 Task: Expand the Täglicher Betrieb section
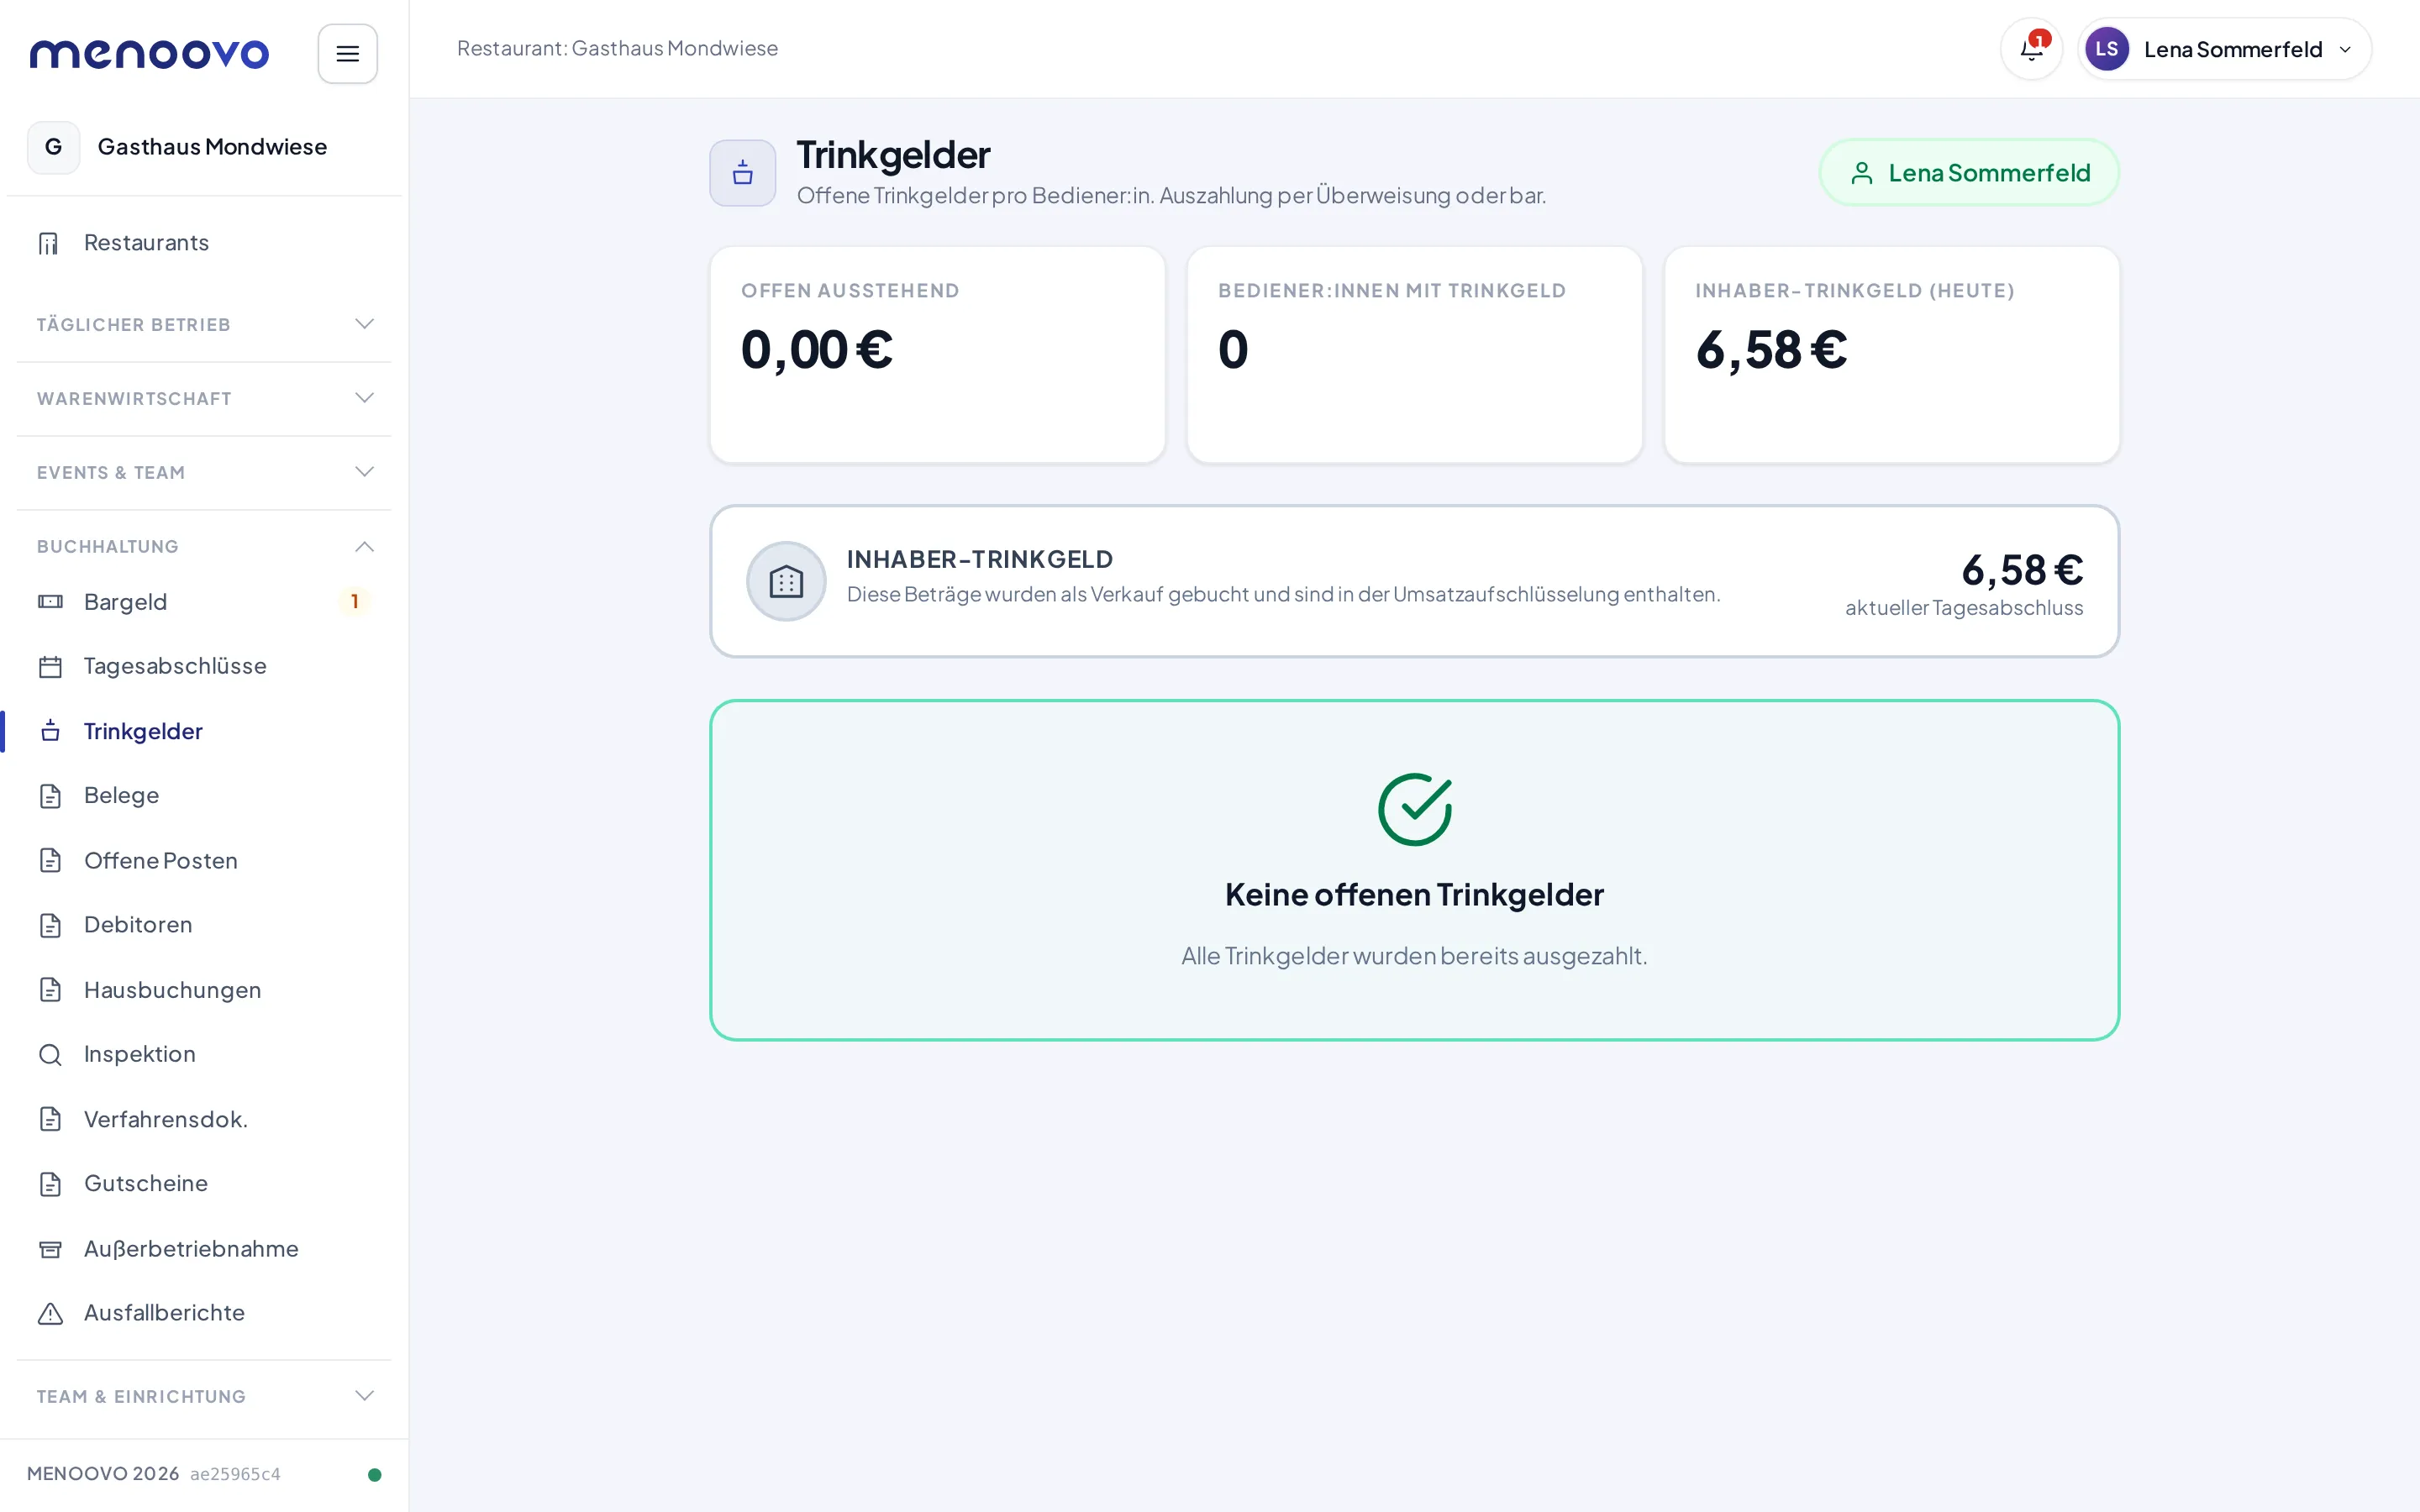click(x=204, y=324)
